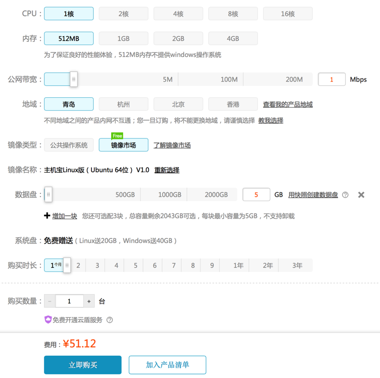Set bandwidth slider to 100M mark
This screenshot has width=380, height=378.
coord(229,79)
